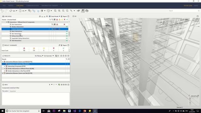Open the VIEWS panel link
This screenshot has height=113, width=201.
196,6
